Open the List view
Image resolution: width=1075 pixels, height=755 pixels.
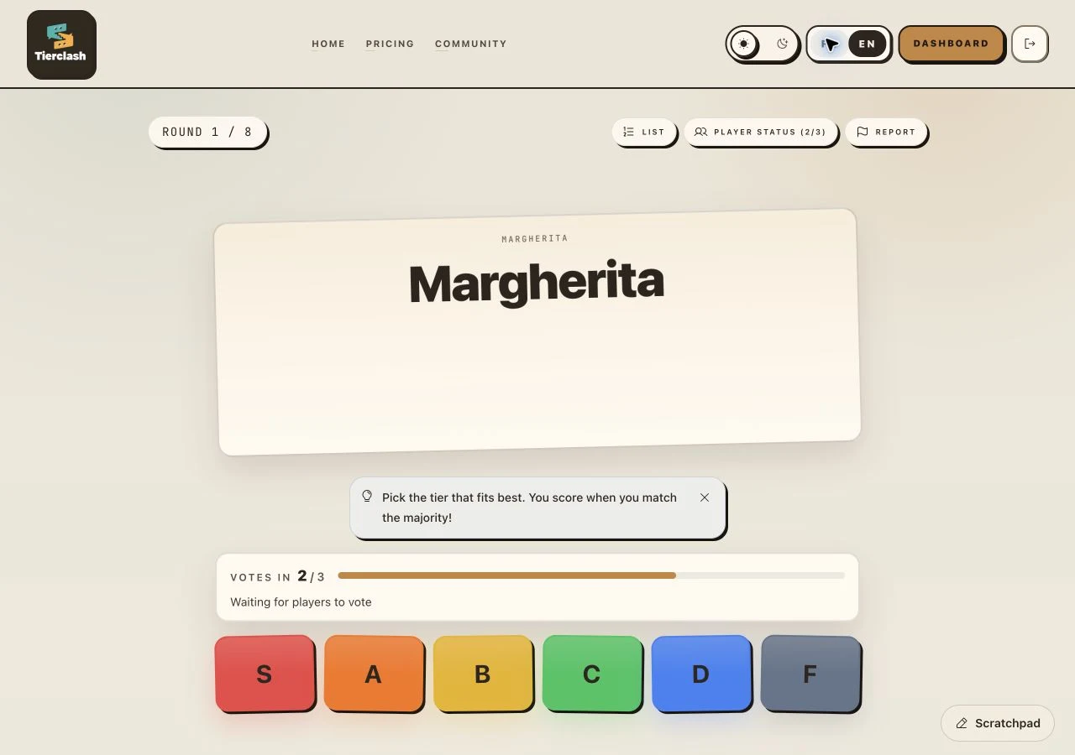point(644,132)
